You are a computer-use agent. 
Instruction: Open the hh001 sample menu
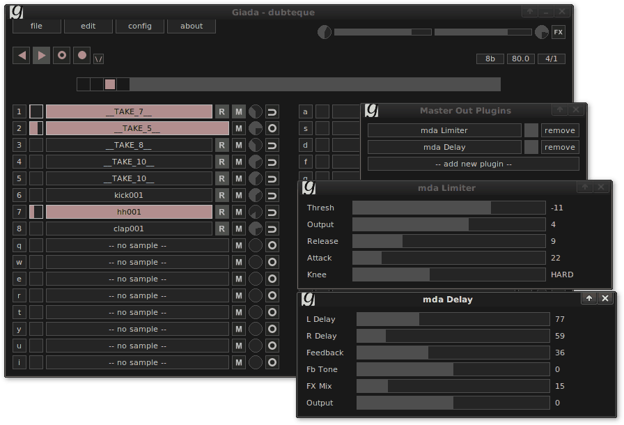coord(129,212)
